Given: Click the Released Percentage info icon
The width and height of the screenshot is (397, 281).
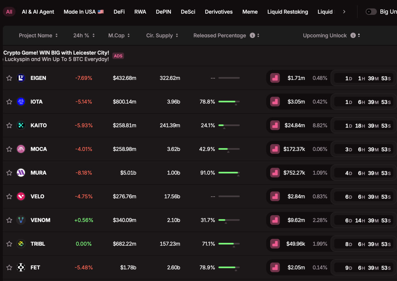Looking at the screenshot, I should (x=252, y=35).
